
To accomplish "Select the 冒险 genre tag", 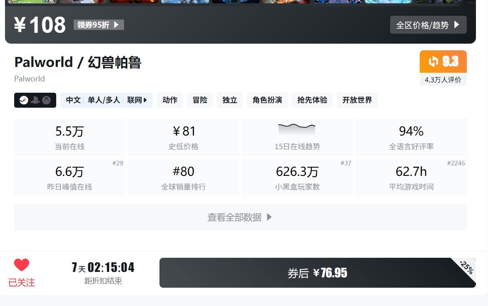I will coord(200,100).
